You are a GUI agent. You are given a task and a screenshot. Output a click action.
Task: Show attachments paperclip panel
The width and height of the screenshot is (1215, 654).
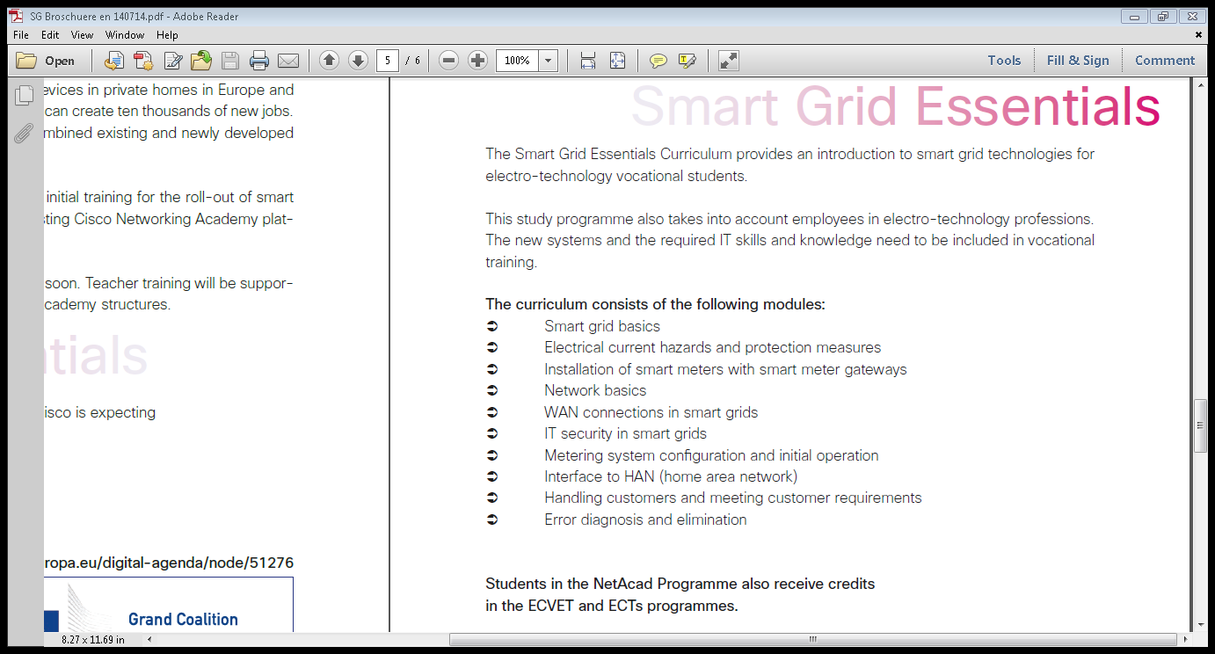click(25, 134)
